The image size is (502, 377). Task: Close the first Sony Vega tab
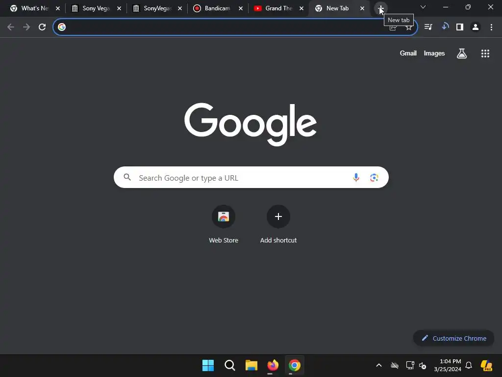[119, 8]
